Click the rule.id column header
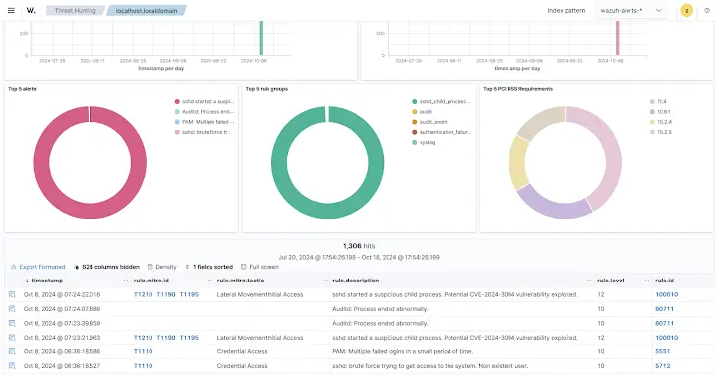718x375 pixels. click(x=664, y=281)
